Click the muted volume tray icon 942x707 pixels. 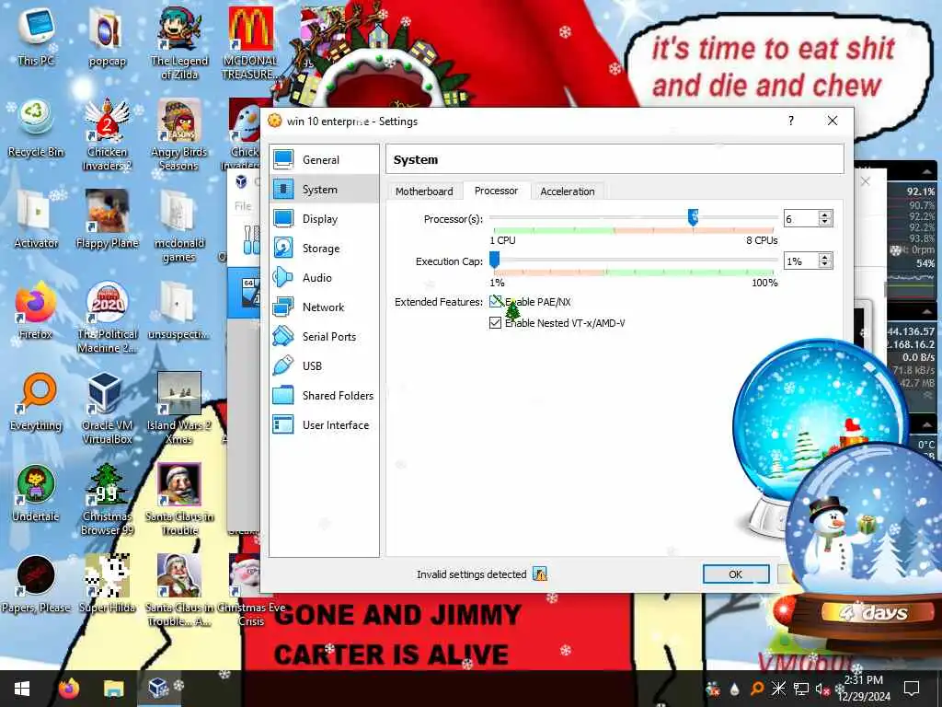click(822, 689)
